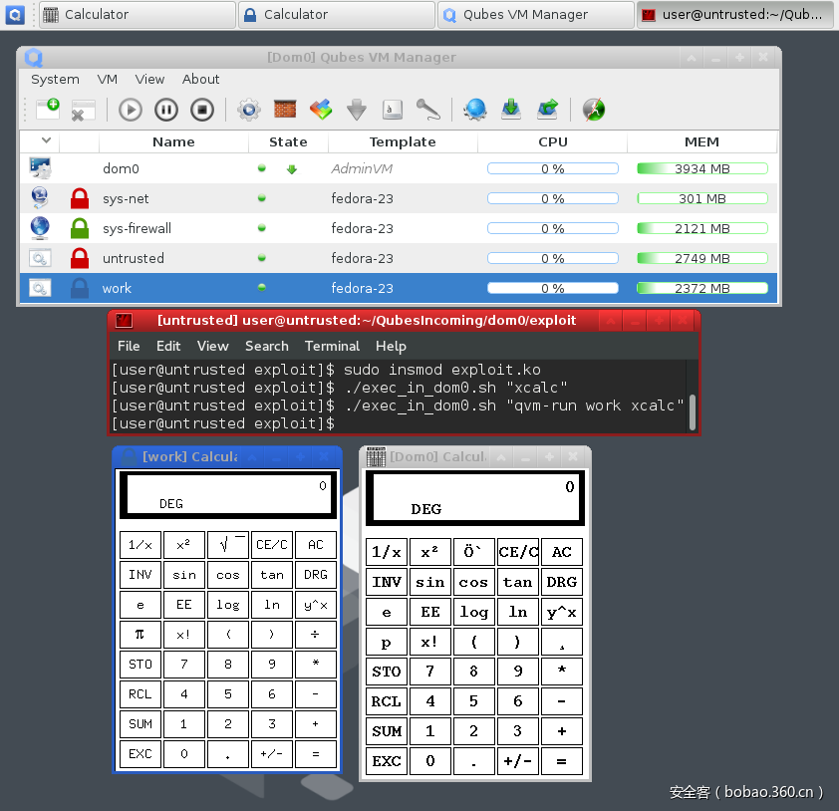
Task: Click the globe Global settings icon
Action: (x=475, y=110)
